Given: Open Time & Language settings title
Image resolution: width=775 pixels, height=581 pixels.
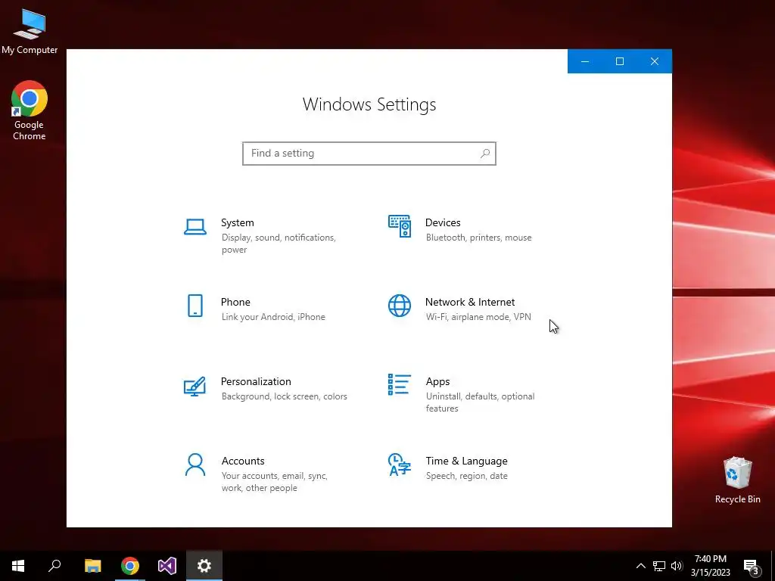Looking at the screenshot, I should (466, 461).
